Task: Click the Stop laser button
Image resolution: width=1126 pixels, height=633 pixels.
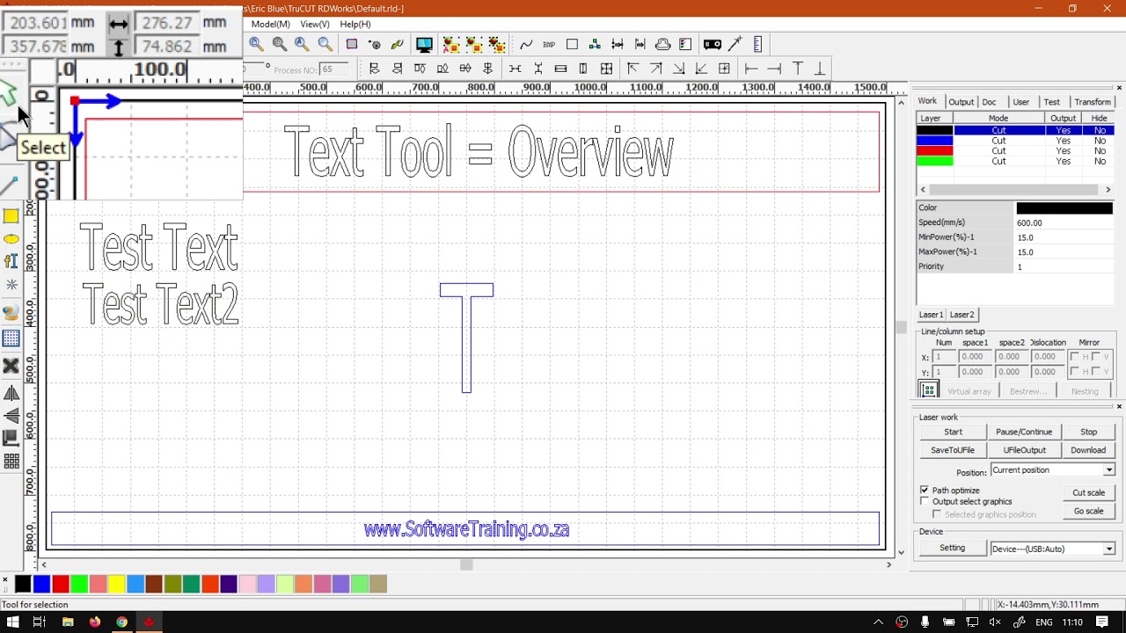Action: 1088,432
